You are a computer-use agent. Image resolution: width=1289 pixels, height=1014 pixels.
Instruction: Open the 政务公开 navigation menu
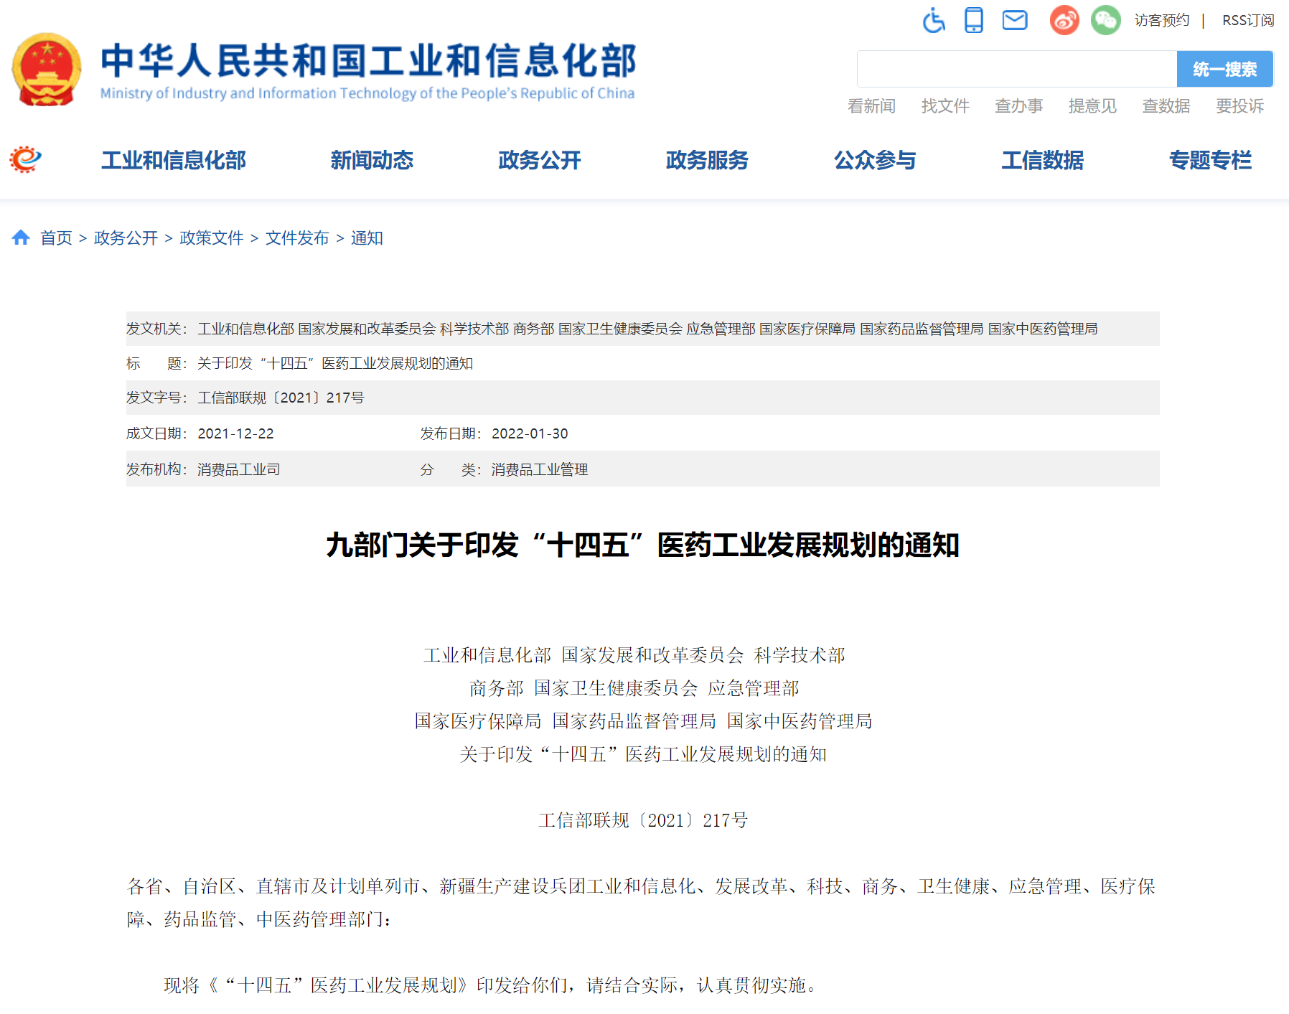(540, 160)
